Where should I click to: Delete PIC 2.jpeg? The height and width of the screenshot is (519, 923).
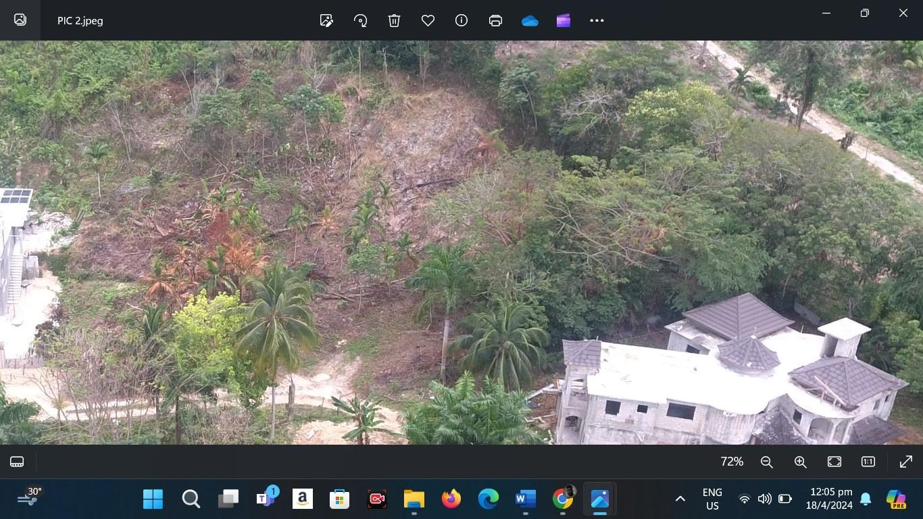coord(394,20)
